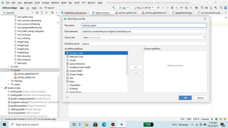This screenshot has width=228, height=128.
Task: Select Country Code qualifier
Action: point(96,53)
